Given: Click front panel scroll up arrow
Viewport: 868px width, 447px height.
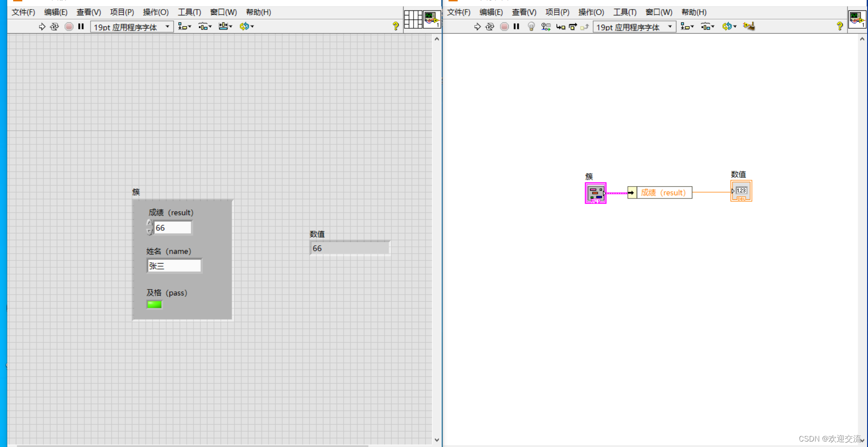Looking at the screenshot, I should 437,39.
